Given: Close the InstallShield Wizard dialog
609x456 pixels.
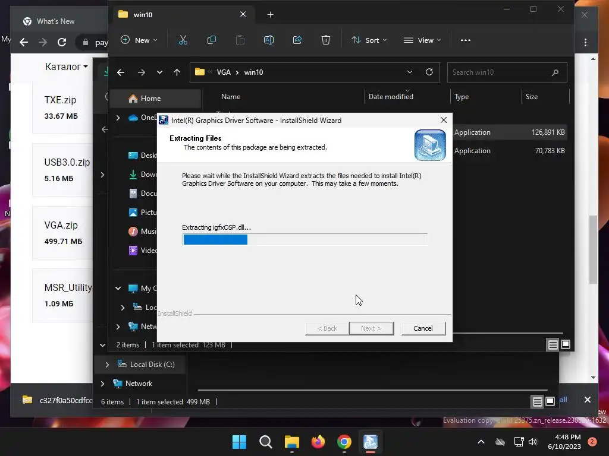Looking at the screenshot, I should pos(443,120).
